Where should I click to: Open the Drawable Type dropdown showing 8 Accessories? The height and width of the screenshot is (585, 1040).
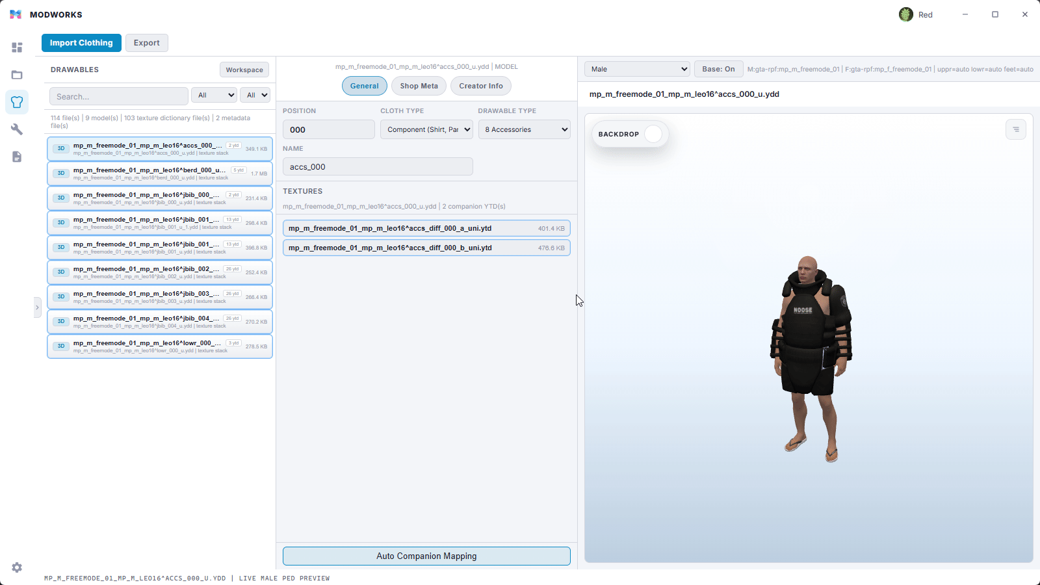coord(525,129)
